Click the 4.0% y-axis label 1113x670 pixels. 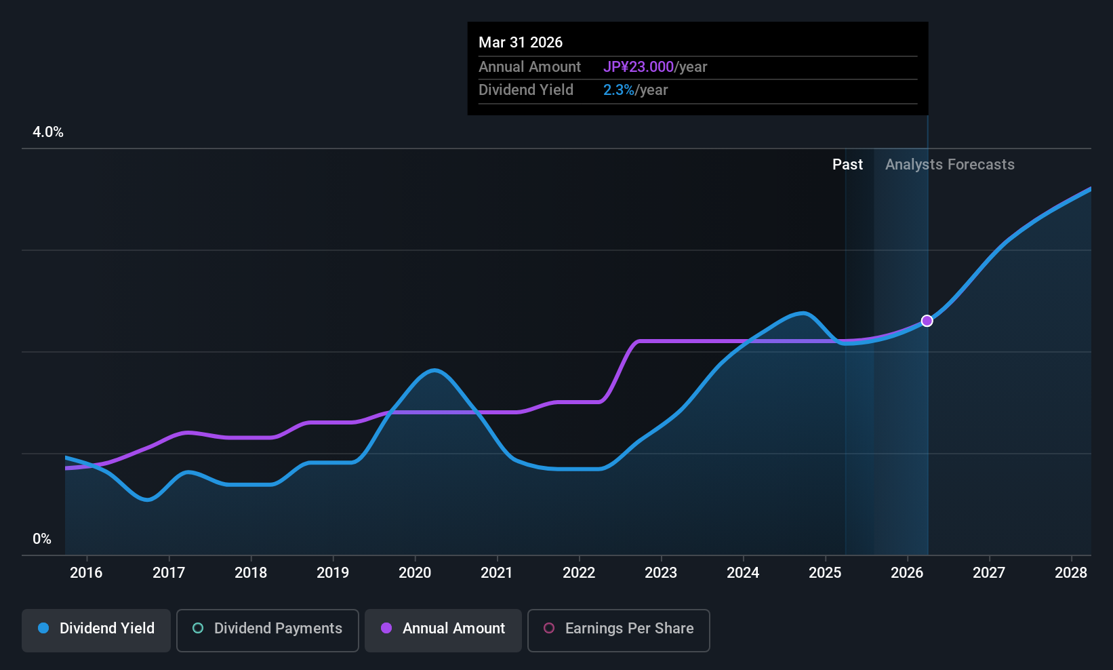[48, 132]
